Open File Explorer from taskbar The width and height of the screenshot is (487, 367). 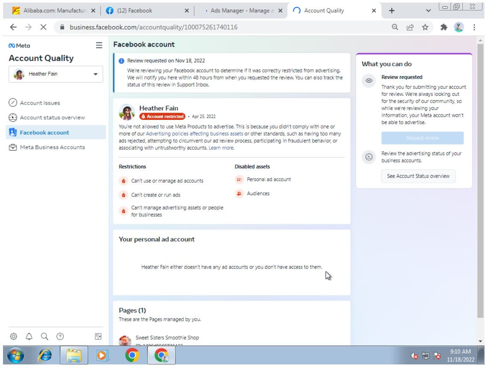click(74, 355)
